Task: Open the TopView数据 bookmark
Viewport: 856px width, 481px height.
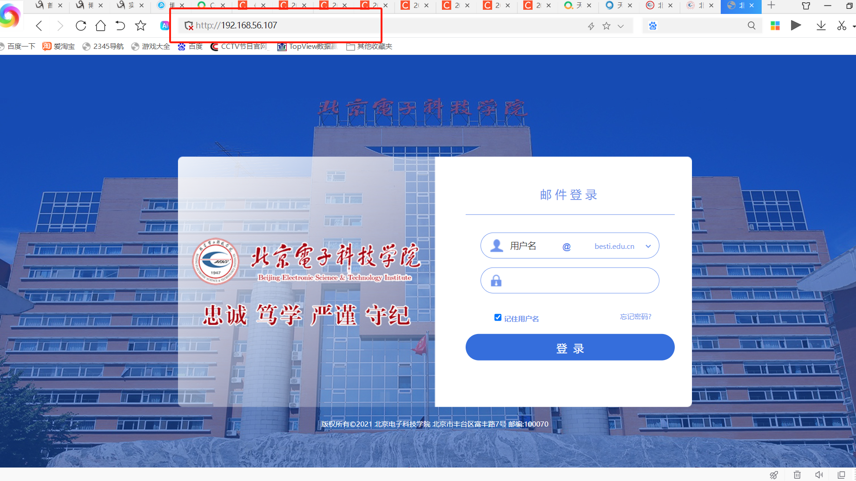Action: coord(307,47)
